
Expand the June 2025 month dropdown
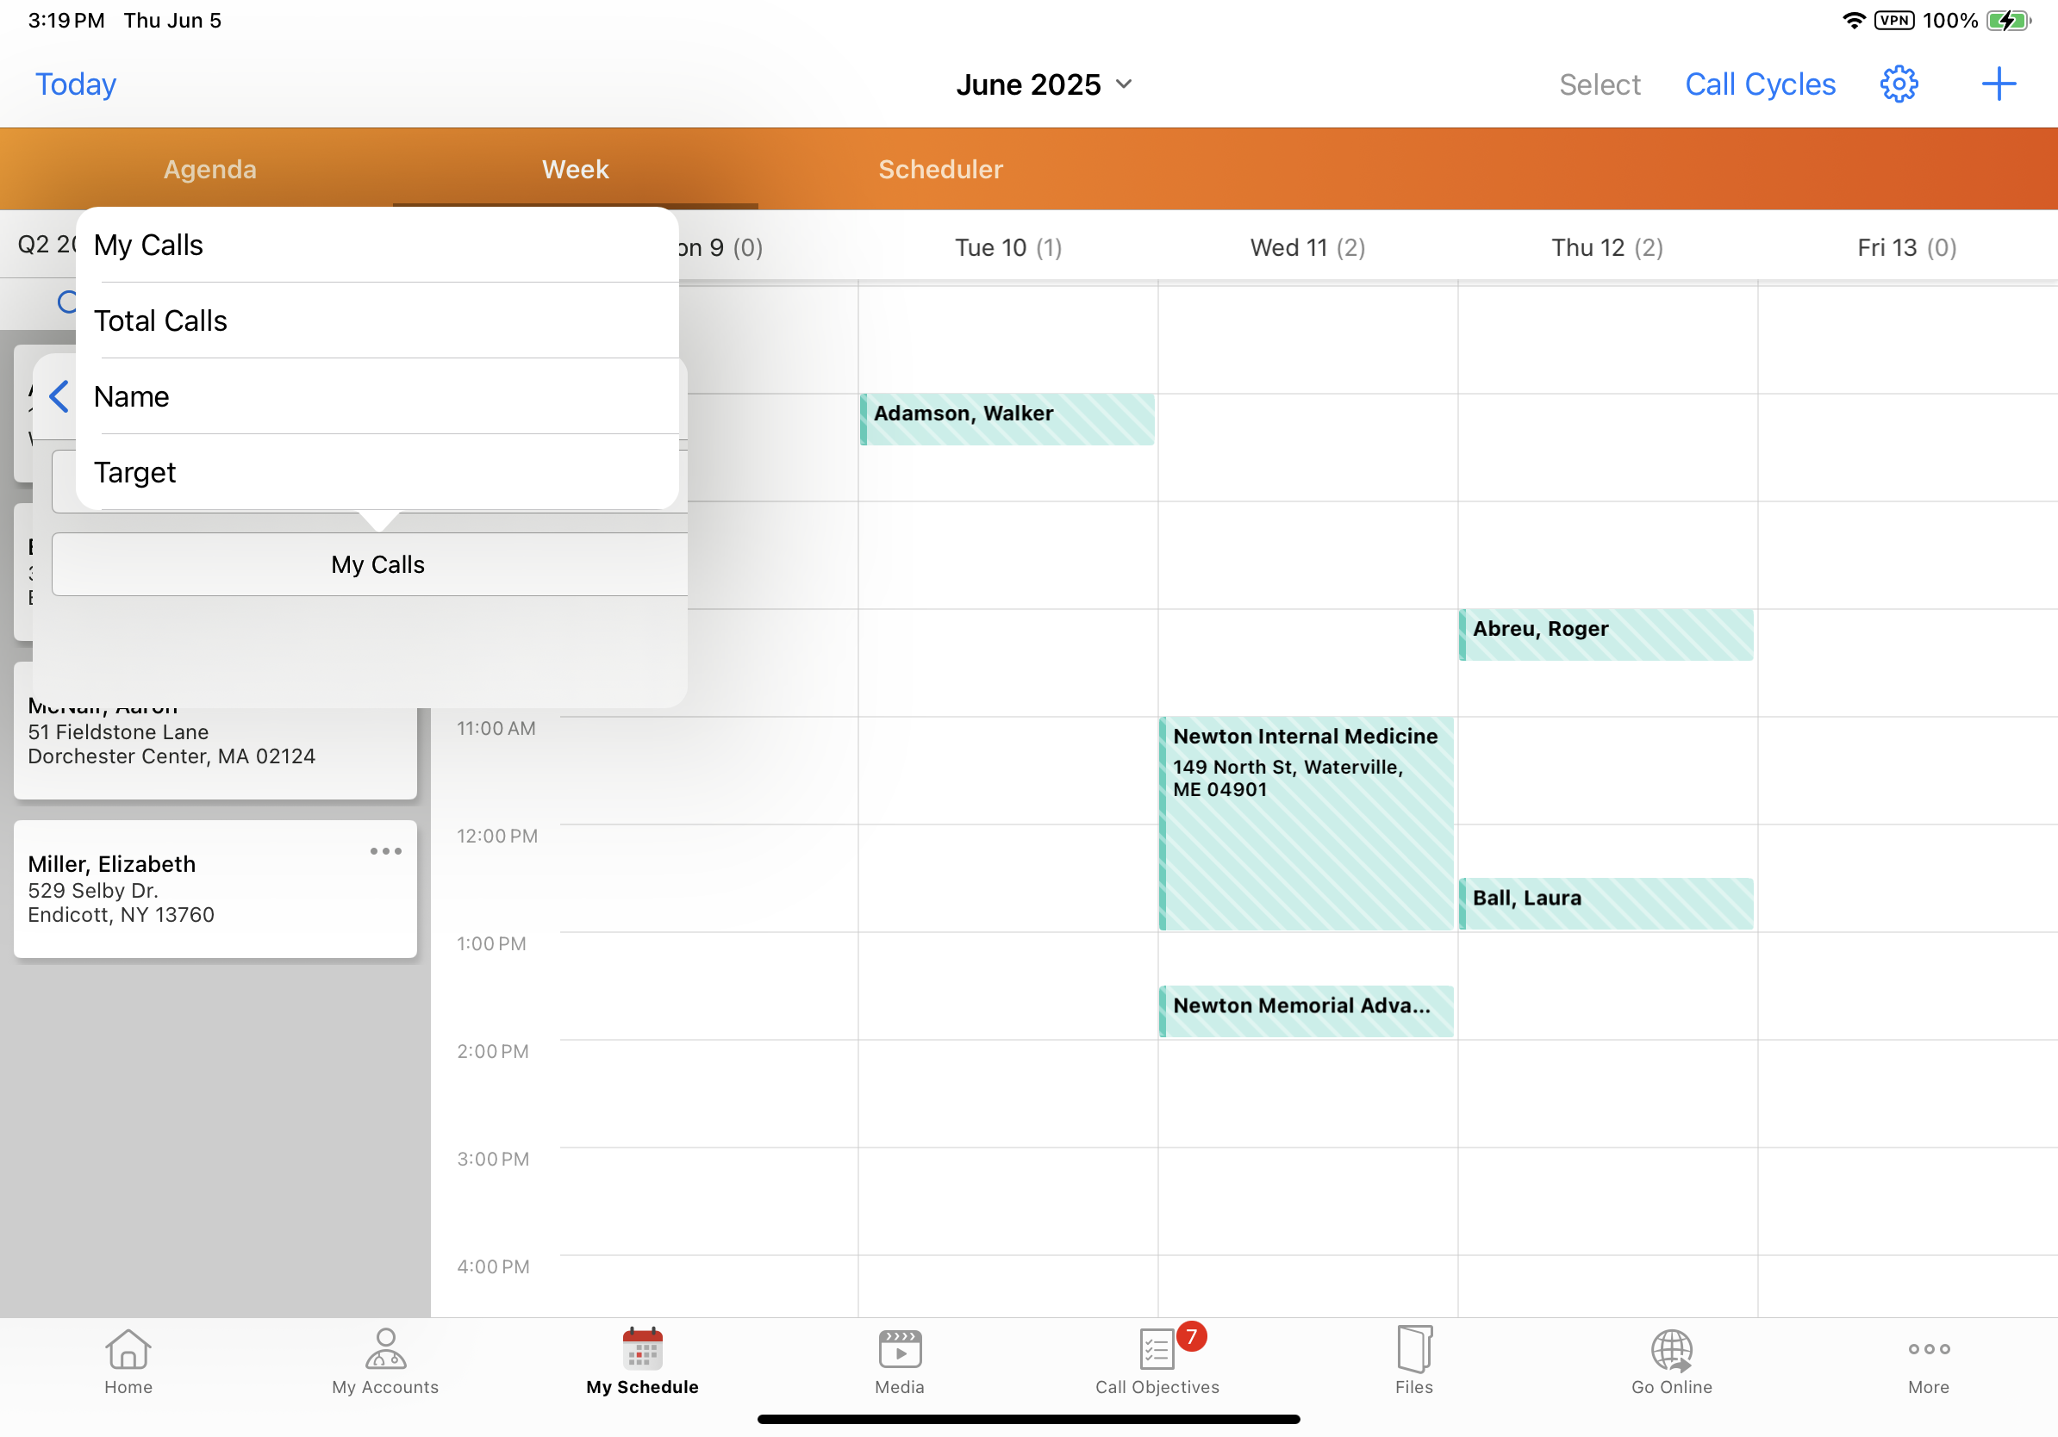tap(1044, 84)
